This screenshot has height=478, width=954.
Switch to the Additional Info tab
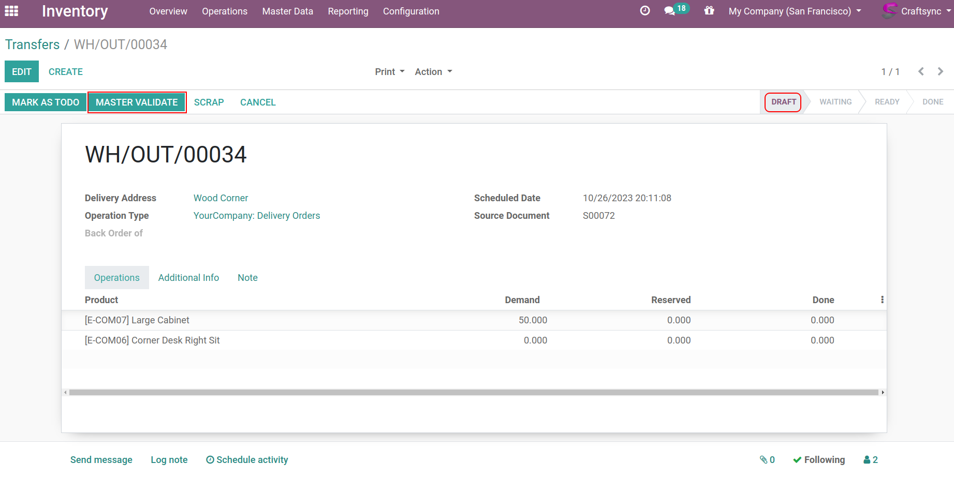point(188,278)
